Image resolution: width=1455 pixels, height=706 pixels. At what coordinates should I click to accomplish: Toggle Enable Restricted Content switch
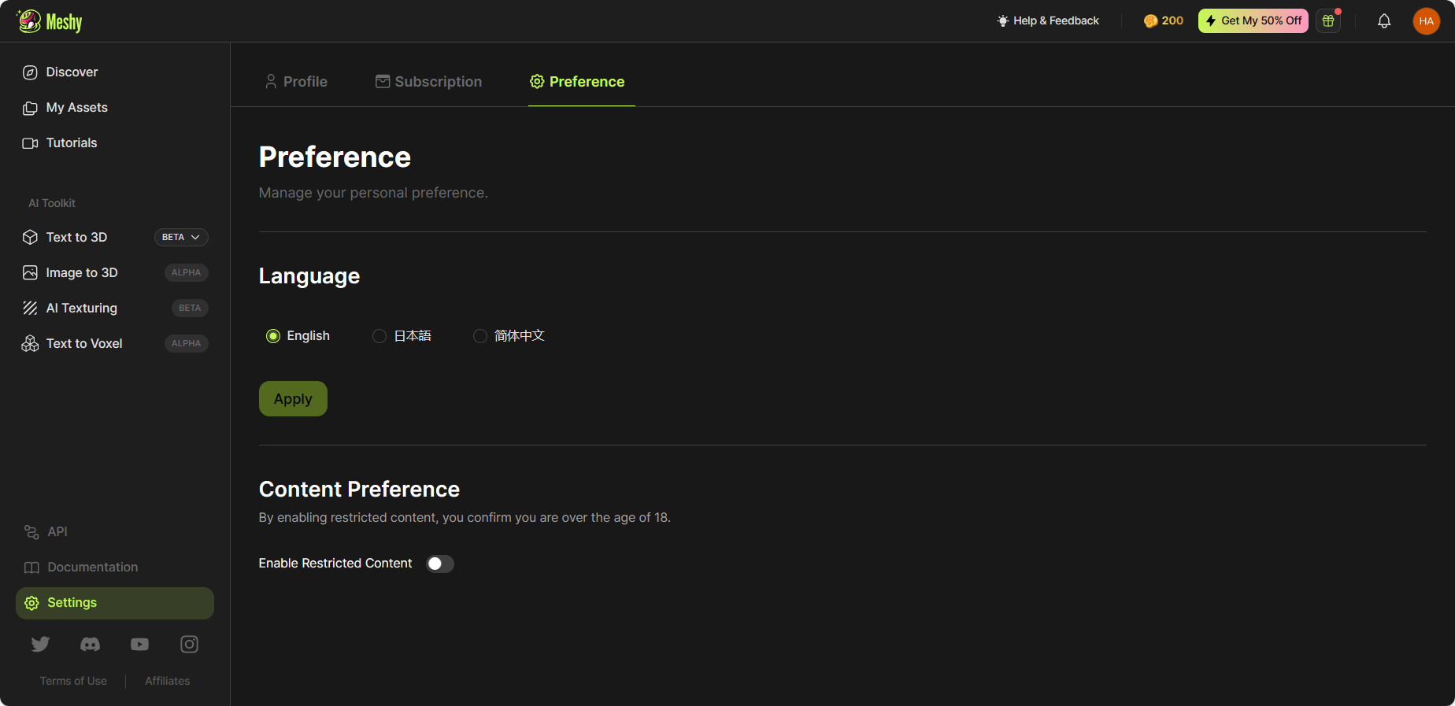point(440,564)
